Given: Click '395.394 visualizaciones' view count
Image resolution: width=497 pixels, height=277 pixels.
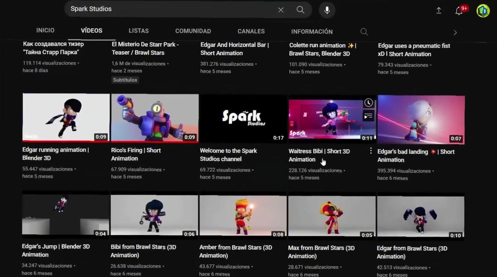Looking at the screenshot, I should (x=404, y=171).
